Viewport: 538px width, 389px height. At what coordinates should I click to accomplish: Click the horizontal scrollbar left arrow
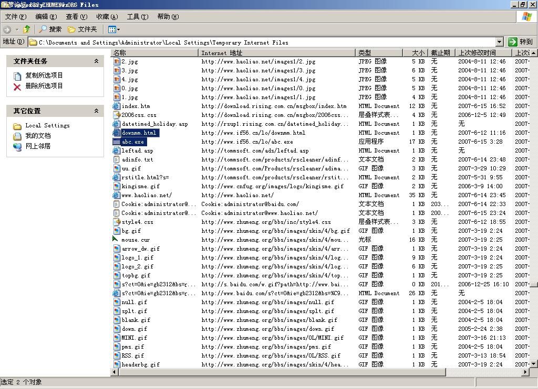[x=114, y=372]
